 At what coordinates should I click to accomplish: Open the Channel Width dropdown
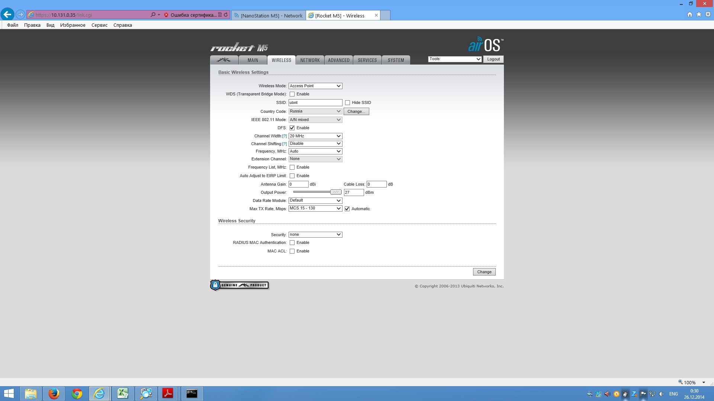click(x=315, y=136)
